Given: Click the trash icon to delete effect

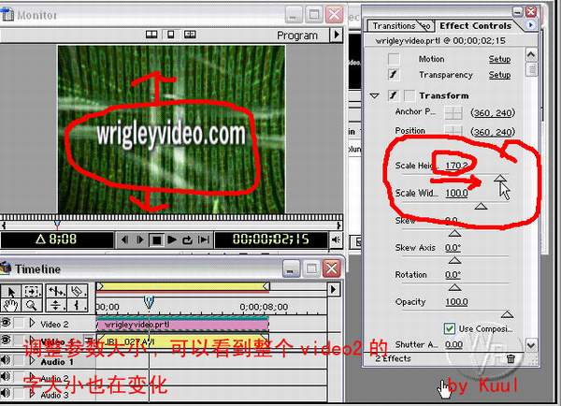Looking at the screenshot, I should 511,358.
